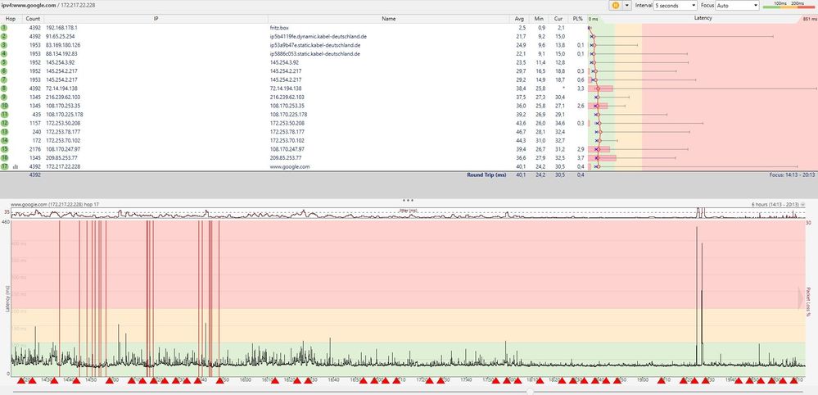This screenshot has height=395, width=818.
Task: Click the time slider thumb below the timeline graph
Action: (531, 391)
